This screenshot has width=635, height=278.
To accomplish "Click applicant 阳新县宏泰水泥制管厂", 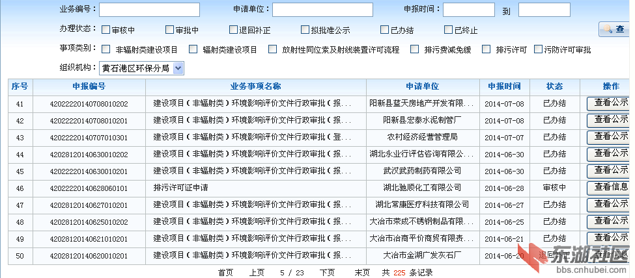I will tap(423, 120).
